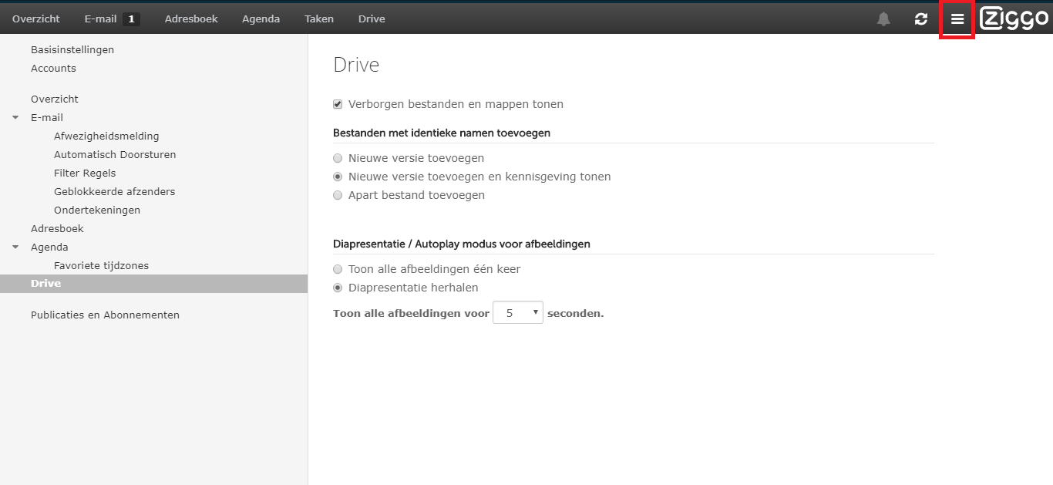The image size is (1053, 485).
Task: Click the Ziggo logo
Action: [1014, 19]
